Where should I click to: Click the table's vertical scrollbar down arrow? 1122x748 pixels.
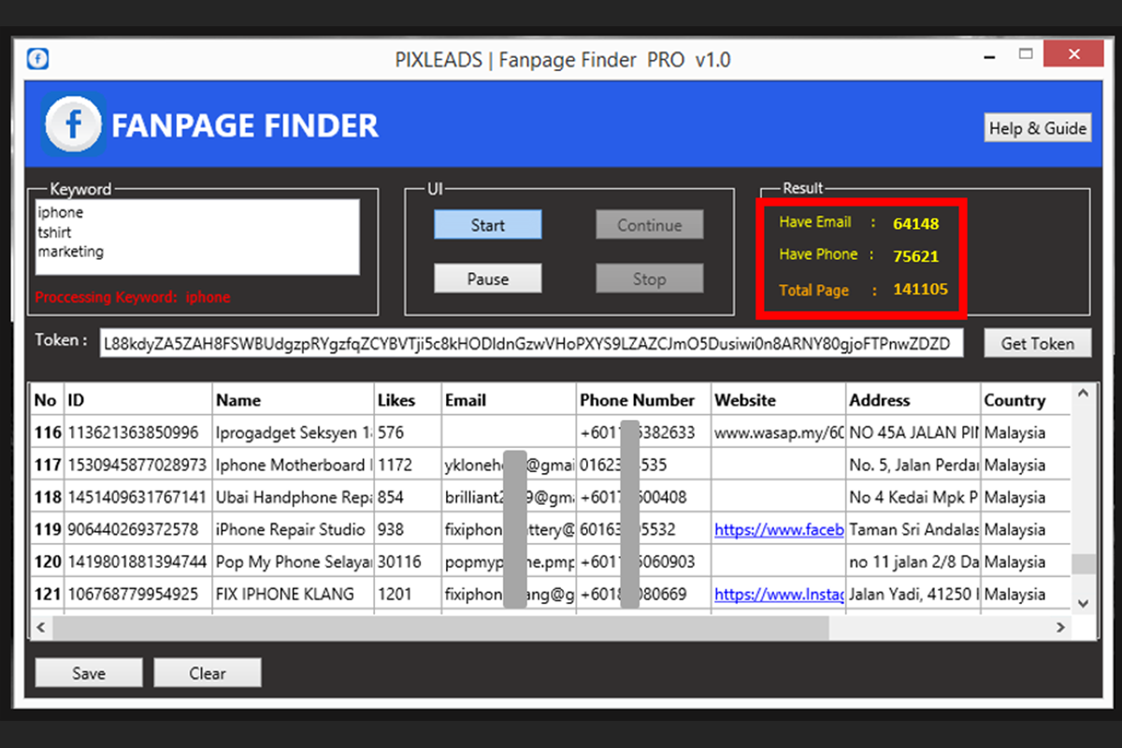click(1083, 604)
